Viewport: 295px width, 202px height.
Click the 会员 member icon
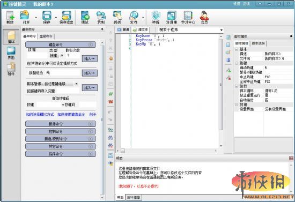(204, 17)
